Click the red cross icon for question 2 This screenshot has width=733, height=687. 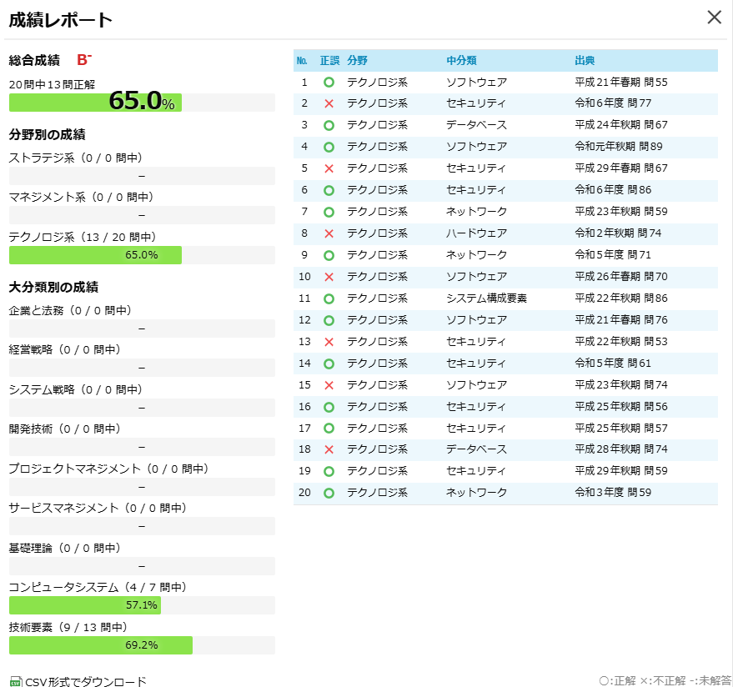(x=329, y=104)
